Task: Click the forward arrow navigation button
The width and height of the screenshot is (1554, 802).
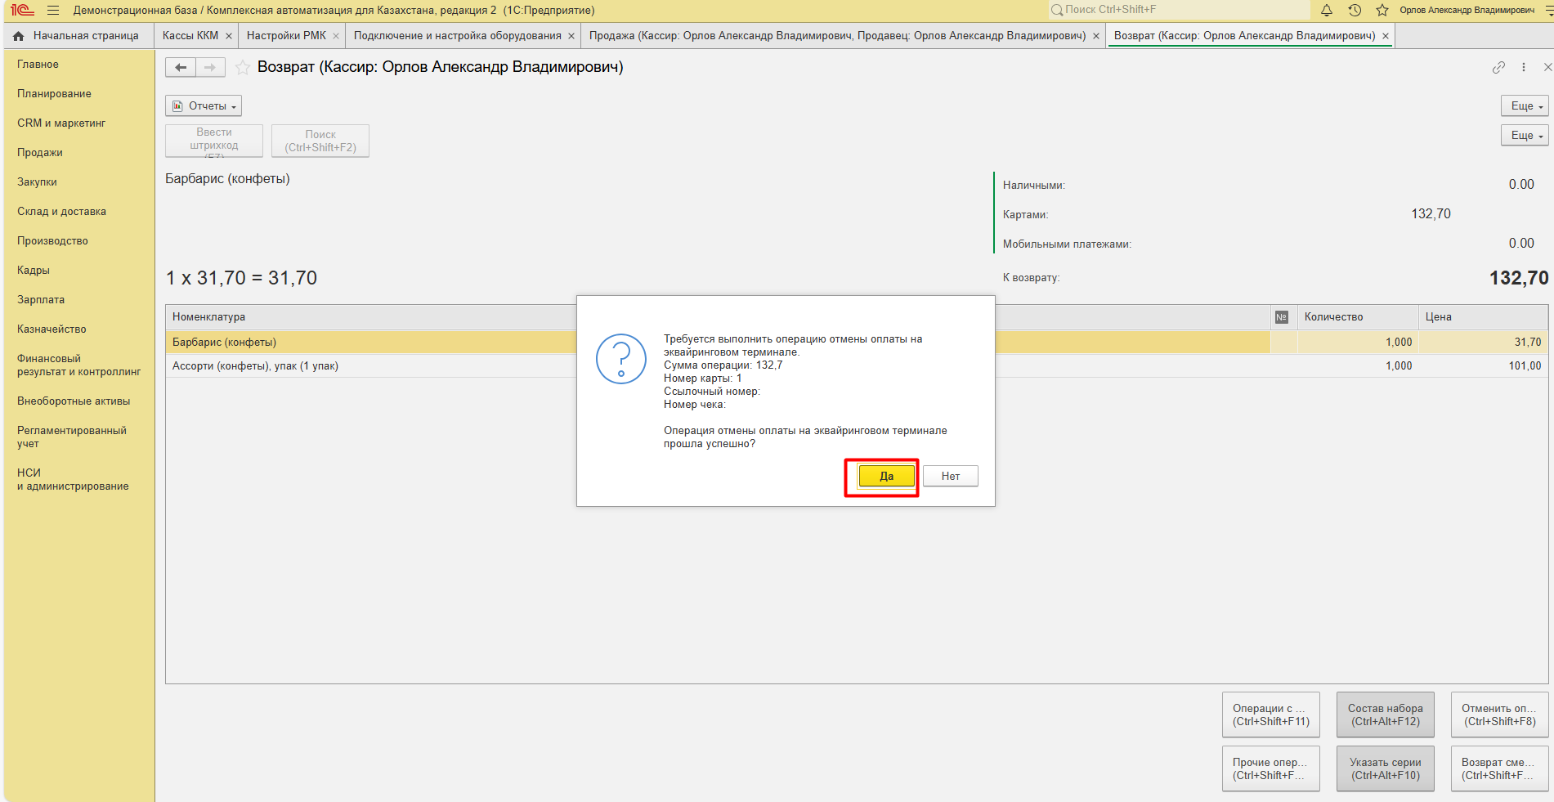Action: click(x=210, y=68)
